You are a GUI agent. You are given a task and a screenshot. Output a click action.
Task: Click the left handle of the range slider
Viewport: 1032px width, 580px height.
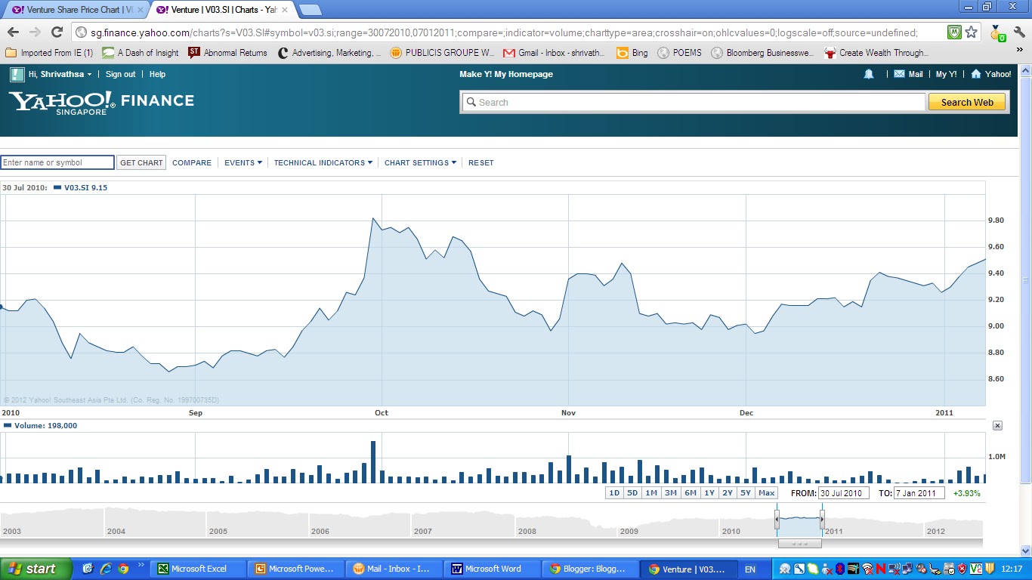point(777,518)
